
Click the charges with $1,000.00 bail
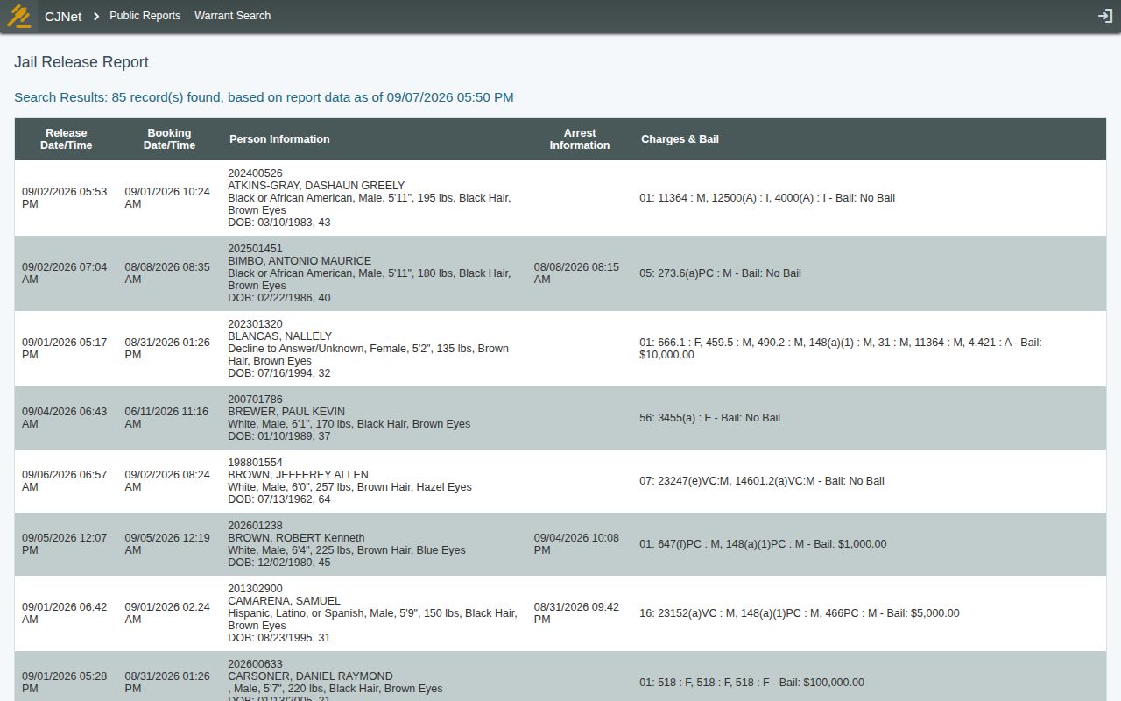[763, 544]
